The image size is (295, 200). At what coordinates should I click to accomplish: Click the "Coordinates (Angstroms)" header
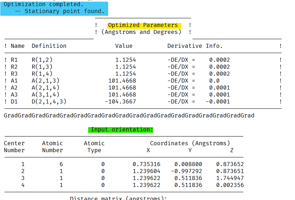(x=190, y=143)
